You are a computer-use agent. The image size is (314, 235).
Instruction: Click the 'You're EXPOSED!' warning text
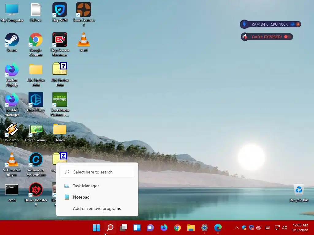tap(266, 37)
